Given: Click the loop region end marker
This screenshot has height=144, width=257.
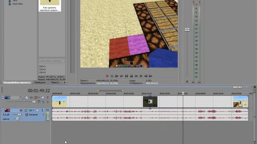Looking at the screenshot, I should pyautogui.click(x=122, y=91).
